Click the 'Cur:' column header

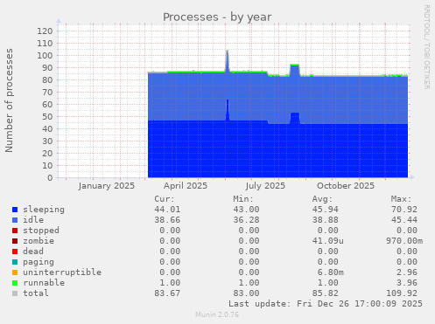click(165, 199)
